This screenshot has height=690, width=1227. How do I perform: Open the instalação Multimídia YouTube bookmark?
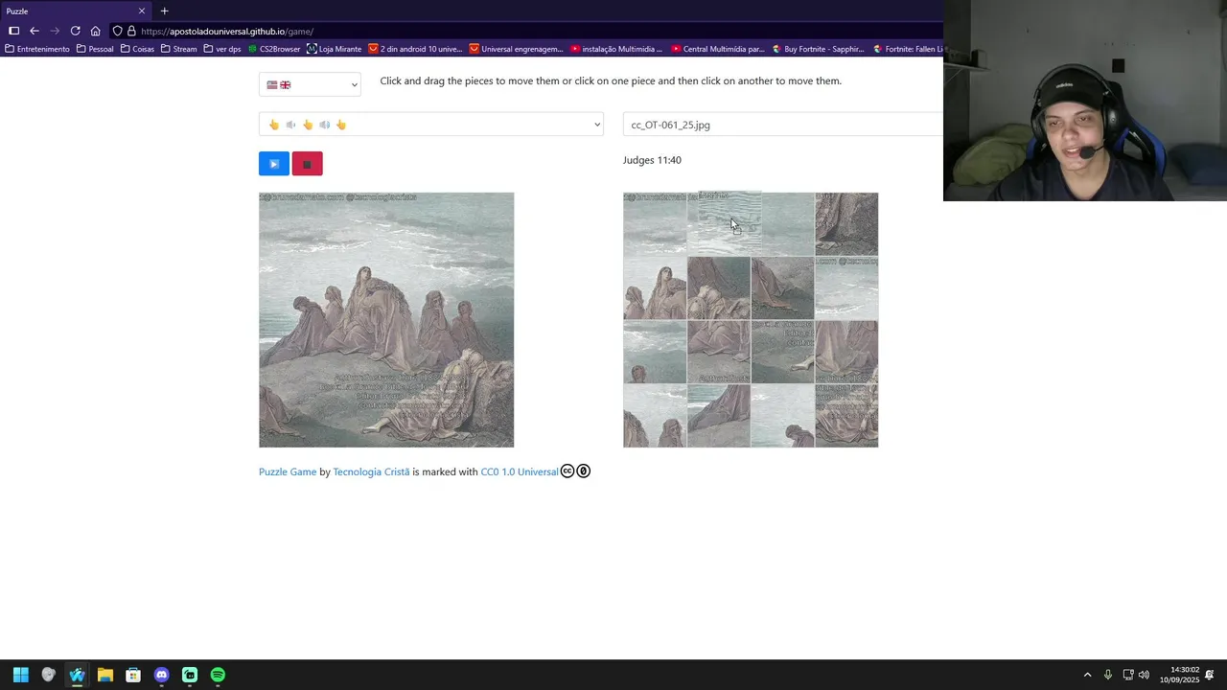616,49
